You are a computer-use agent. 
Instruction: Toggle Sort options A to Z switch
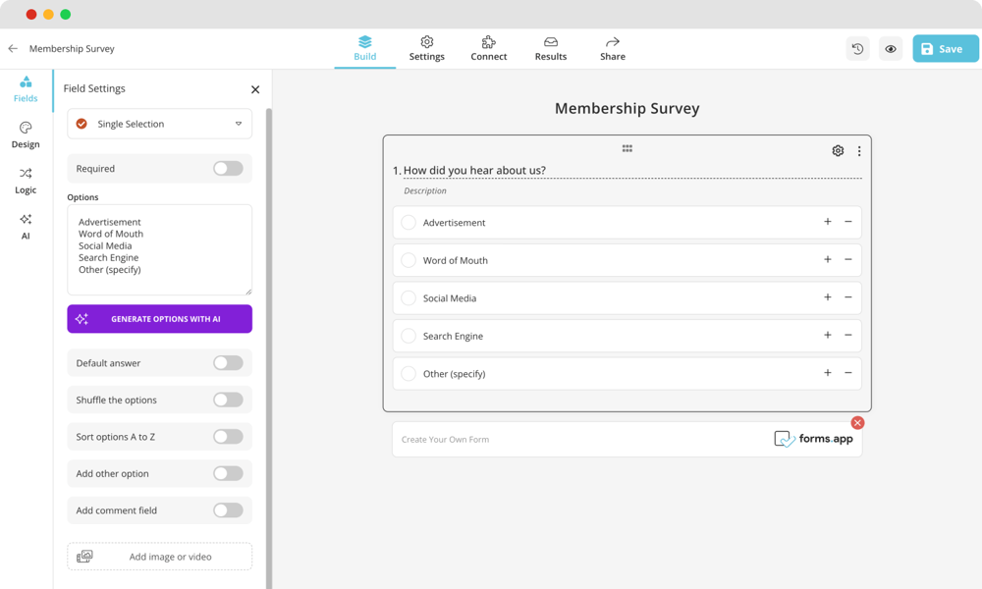[228, 436]
